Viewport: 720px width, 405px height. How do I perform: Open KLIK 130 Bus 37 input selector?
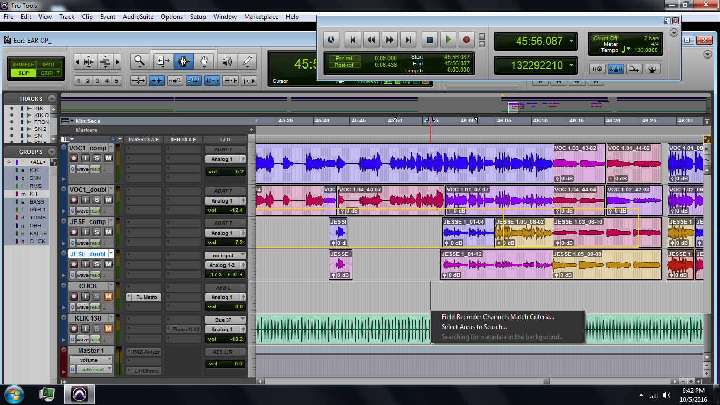coord(225,320)
